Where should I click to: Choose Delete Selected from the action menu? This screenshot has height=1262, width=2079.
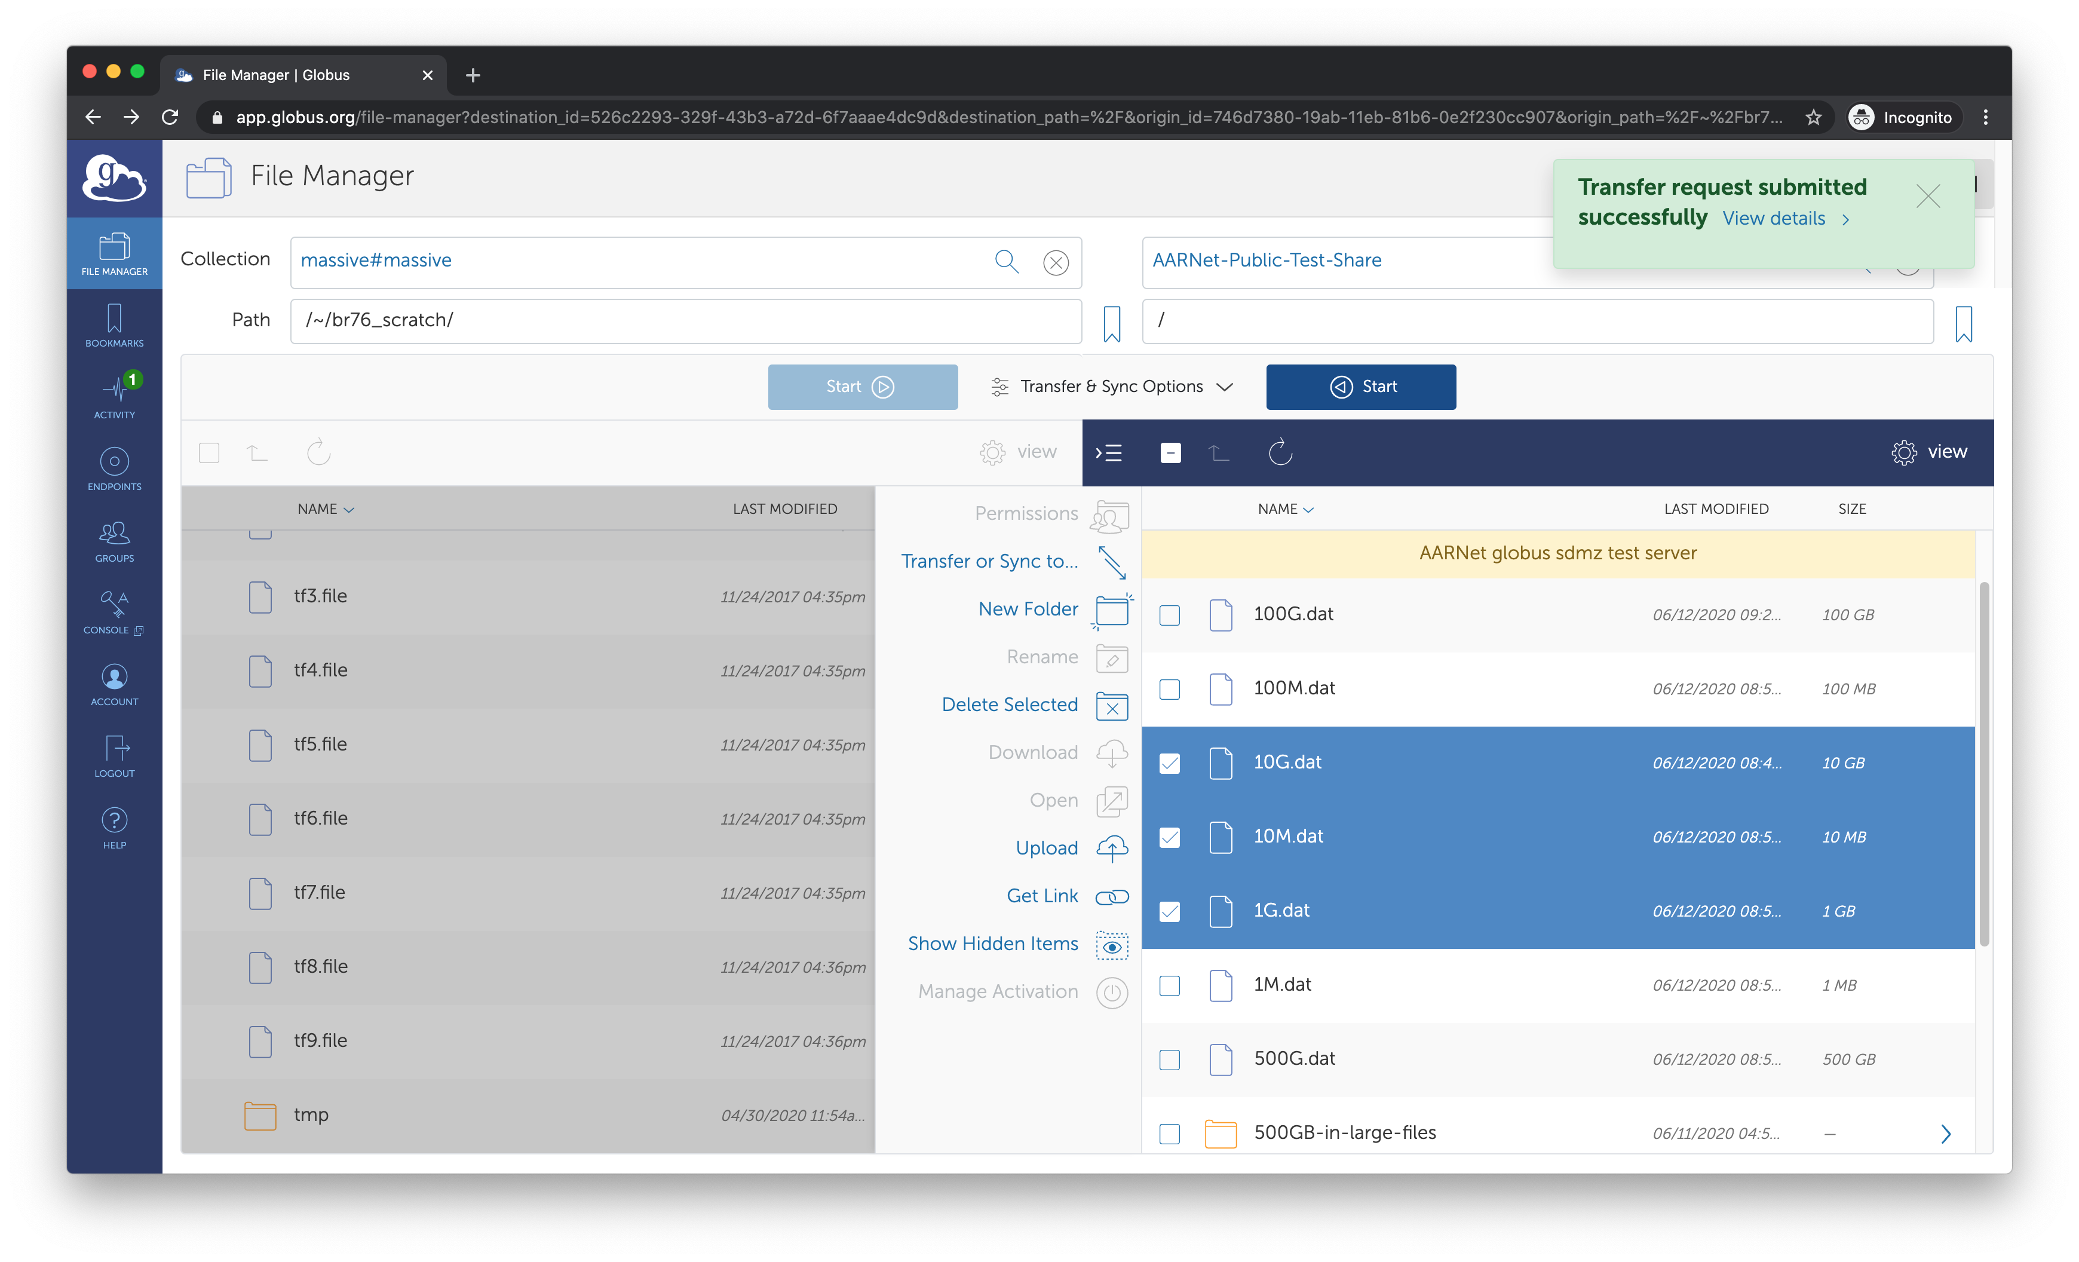(x=1009, y=705)
